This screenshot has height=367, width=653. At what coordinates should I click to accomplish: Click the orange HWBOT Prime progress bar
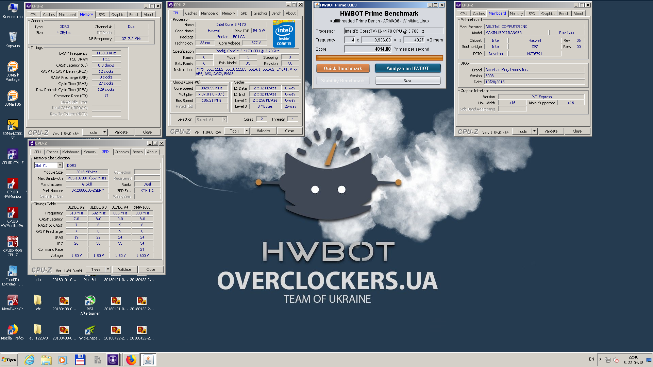point(379,58)
